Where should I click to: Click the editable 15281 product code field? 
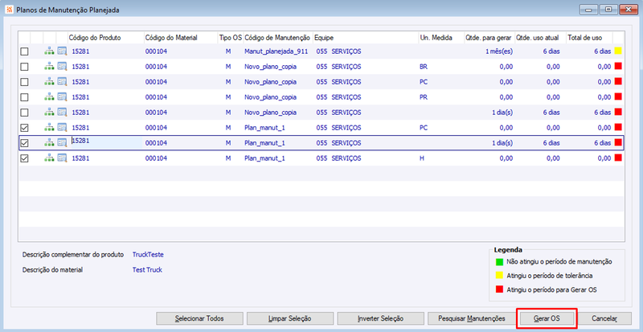click(x=107, y=142)
